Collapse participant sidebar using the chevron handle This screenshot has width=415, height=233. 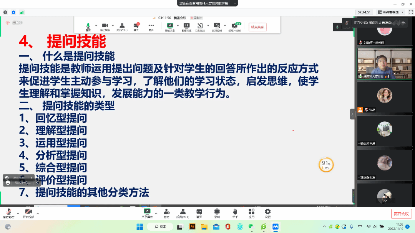[x=352, y=114]
